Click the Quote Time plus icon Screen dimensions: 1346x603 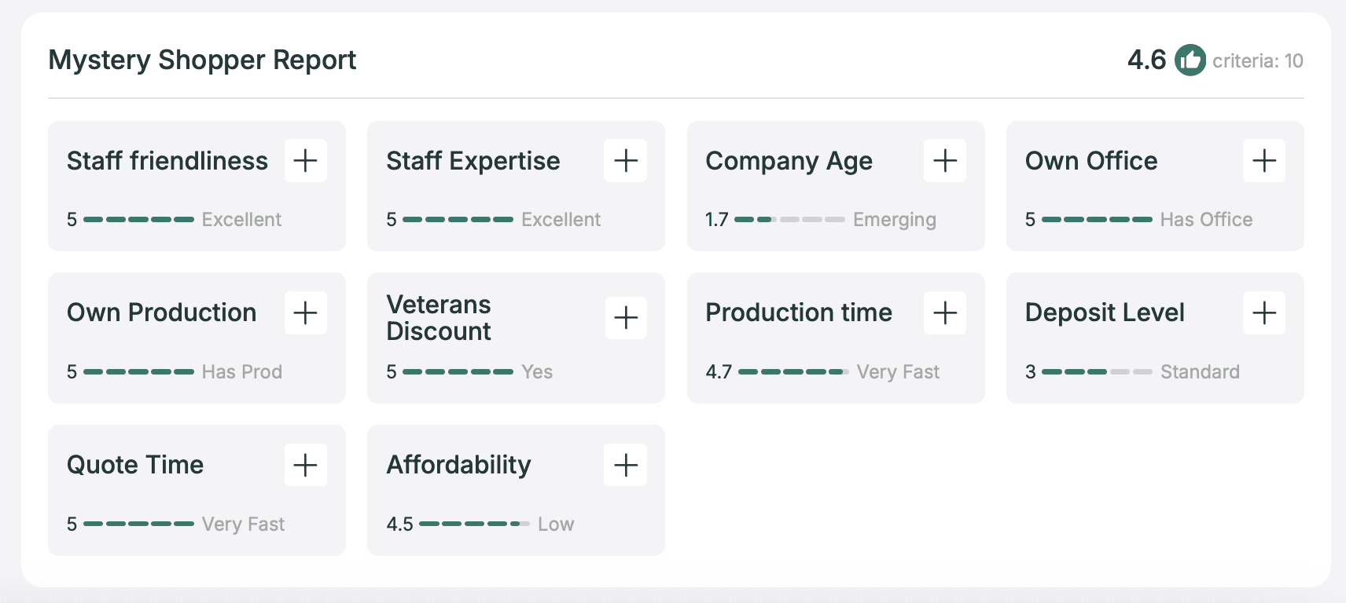pos(305,466)
